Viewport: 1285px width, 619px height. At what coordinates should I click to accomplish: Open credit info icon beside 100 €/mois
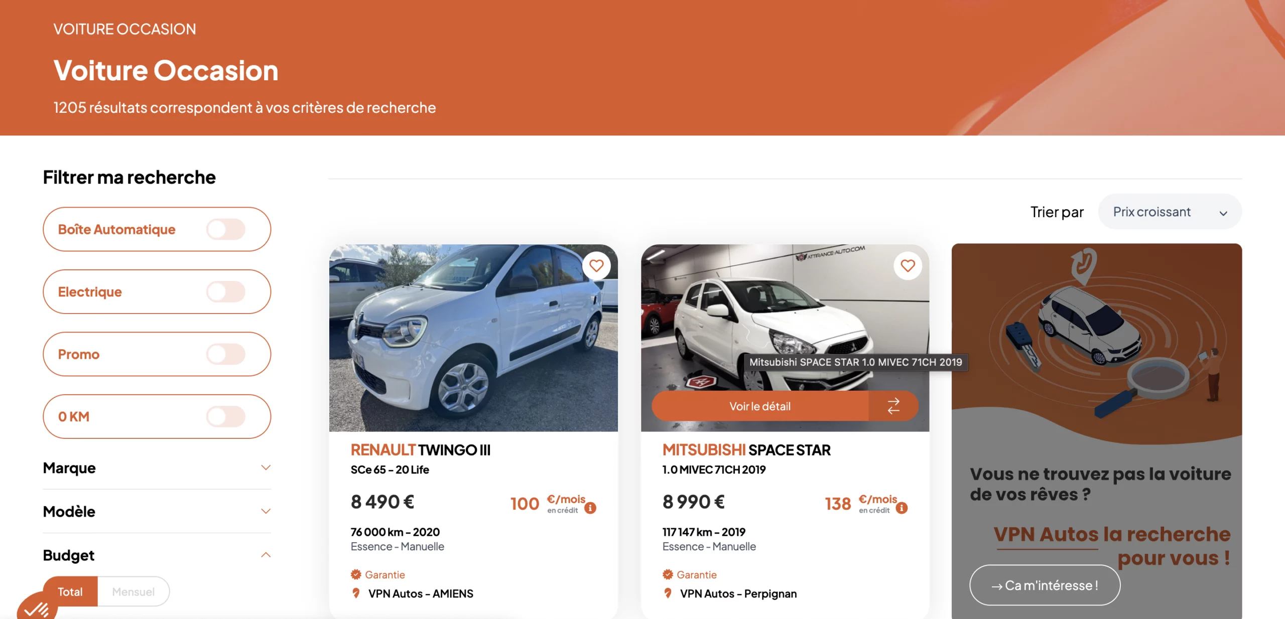pos(590,508)
